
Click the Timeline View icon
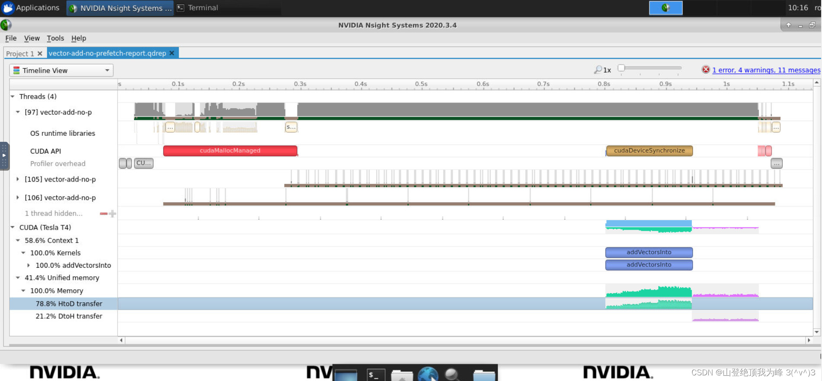click(16, 70)
